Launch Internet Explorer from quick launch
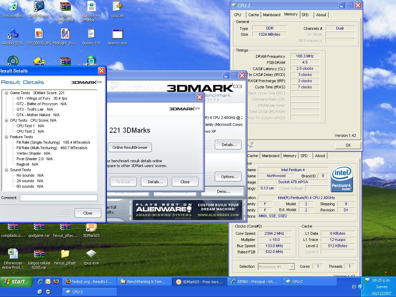This screenshot has width=396, height=297. point(40,281)
